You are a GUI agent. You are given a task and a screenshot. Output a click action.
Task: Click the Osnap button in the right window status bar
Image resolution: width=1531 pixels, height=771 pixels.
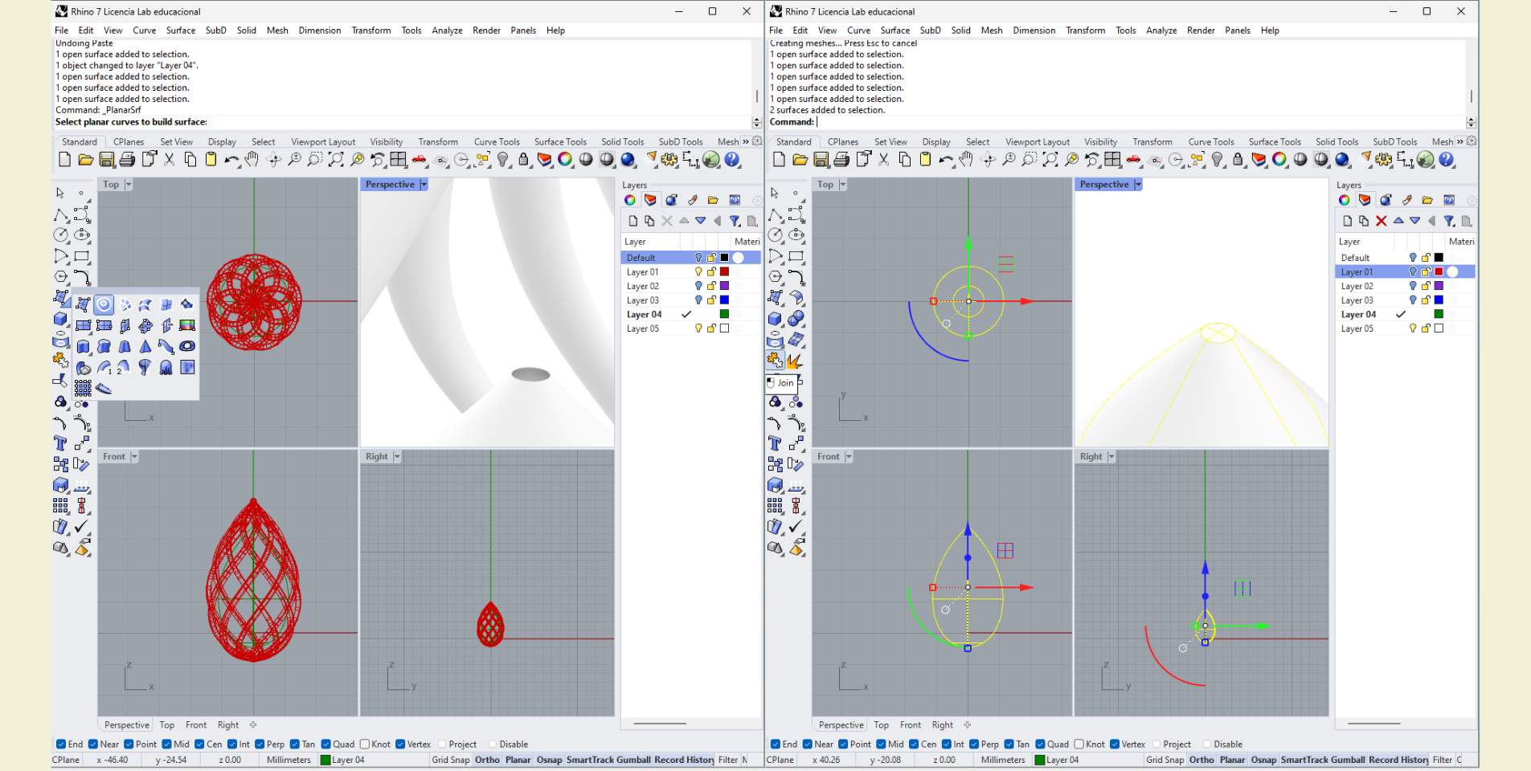click(x=1263, y=760)
